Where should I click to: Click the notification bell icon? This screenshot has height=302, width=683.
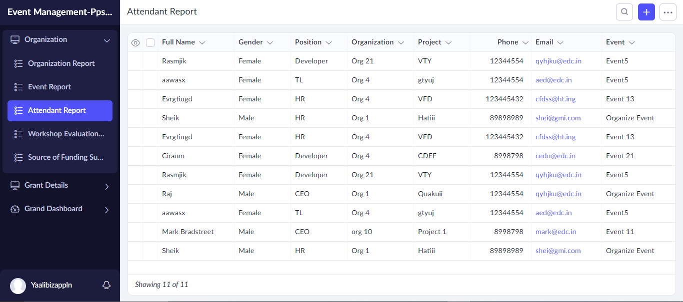pos(106,285)
